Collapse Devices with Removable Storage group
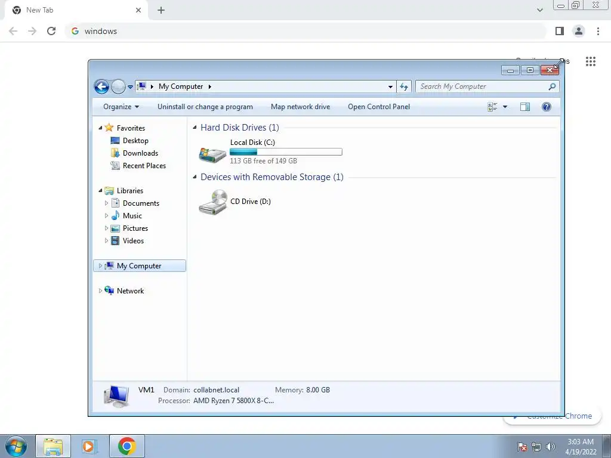The height and width of the screenshot is (458, 611). click(x=195, y=177)
